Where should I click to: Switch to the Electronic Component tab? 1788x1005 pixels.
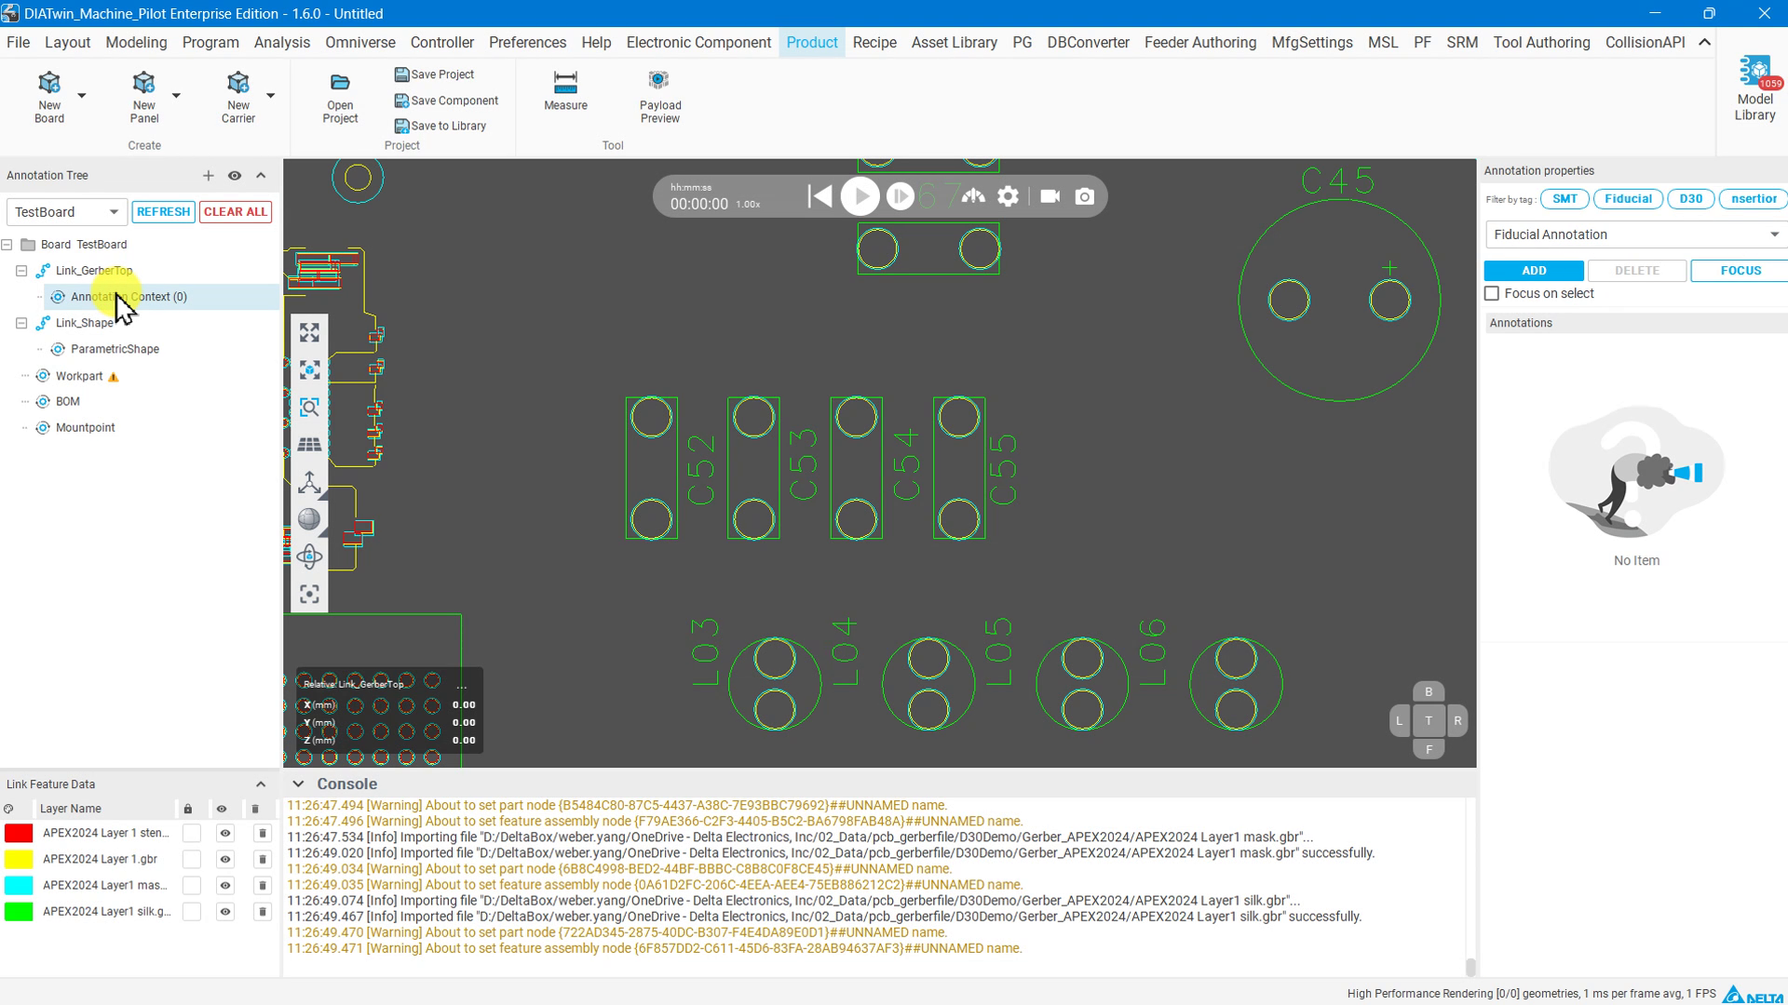[x=698, y=42]
